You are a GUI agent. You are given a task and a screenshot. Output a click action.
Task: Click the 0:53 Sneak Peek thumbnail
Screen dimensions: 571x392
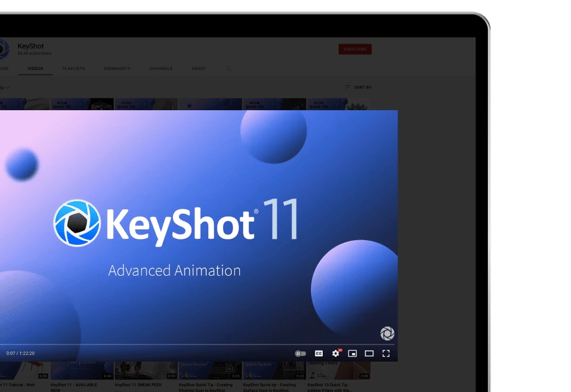[146, 370]
